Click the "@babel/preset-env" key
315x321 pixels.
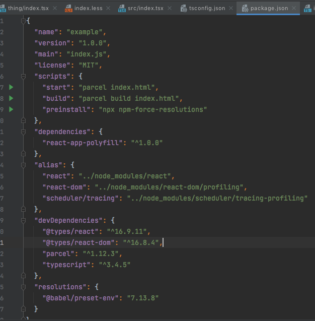pos(81,298)
